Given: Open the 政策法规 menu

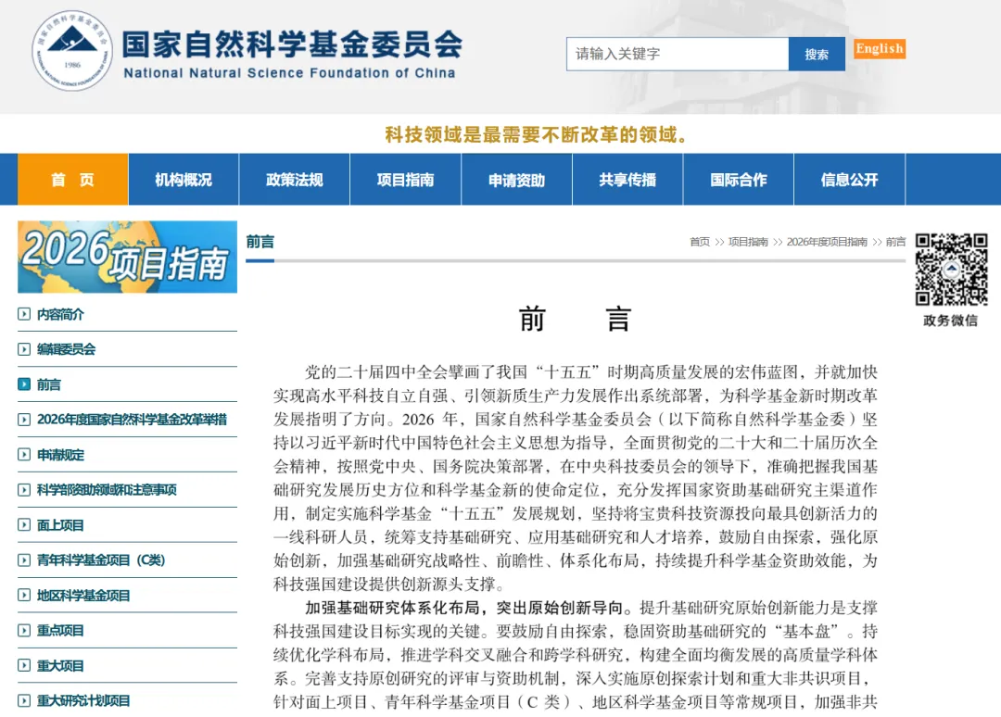Looking at the screenshot, I should tap(295, 180).
